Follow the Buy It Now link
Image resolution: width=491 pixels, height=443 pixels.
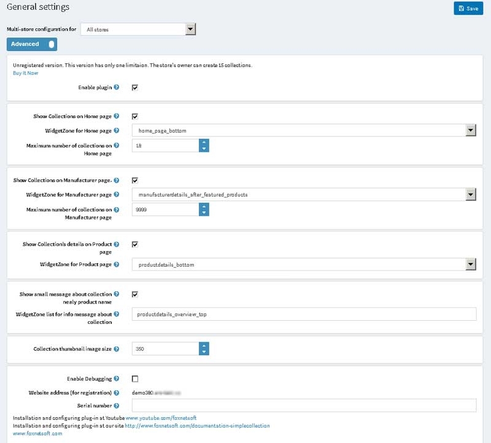tap(25, 73)
